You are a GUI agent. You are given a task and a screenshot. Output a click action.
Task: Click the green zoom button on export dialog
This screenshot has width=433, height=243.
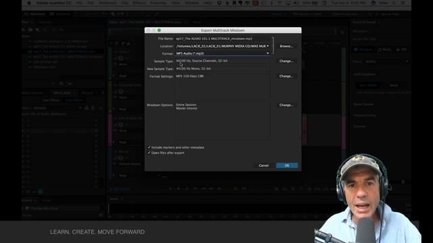[x=159, y=30]
